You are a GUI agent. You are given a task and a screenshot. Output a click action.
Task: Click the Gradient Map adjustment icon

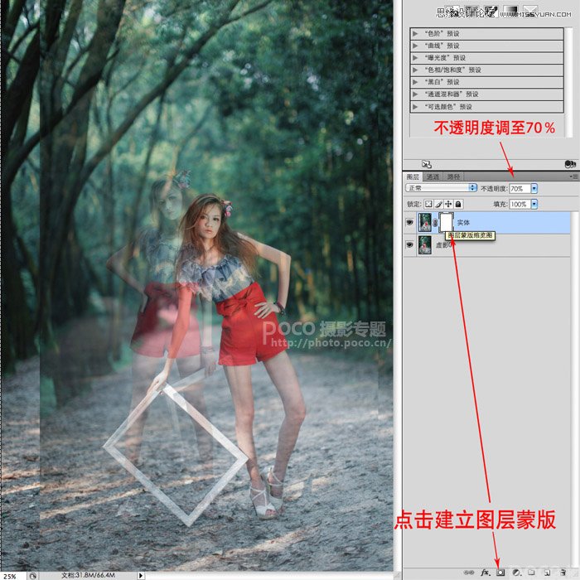pyautogui.click(x=510, y=10)
